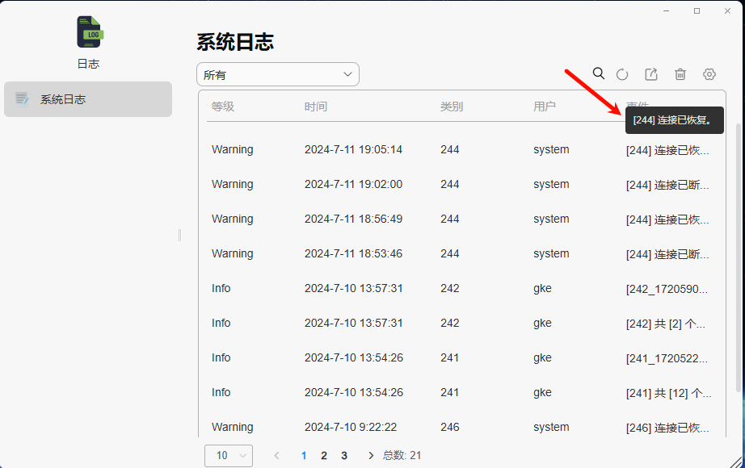Clear logs using the trash icon
This screenshot has width=745, height=468.
(x=680, y=74)
